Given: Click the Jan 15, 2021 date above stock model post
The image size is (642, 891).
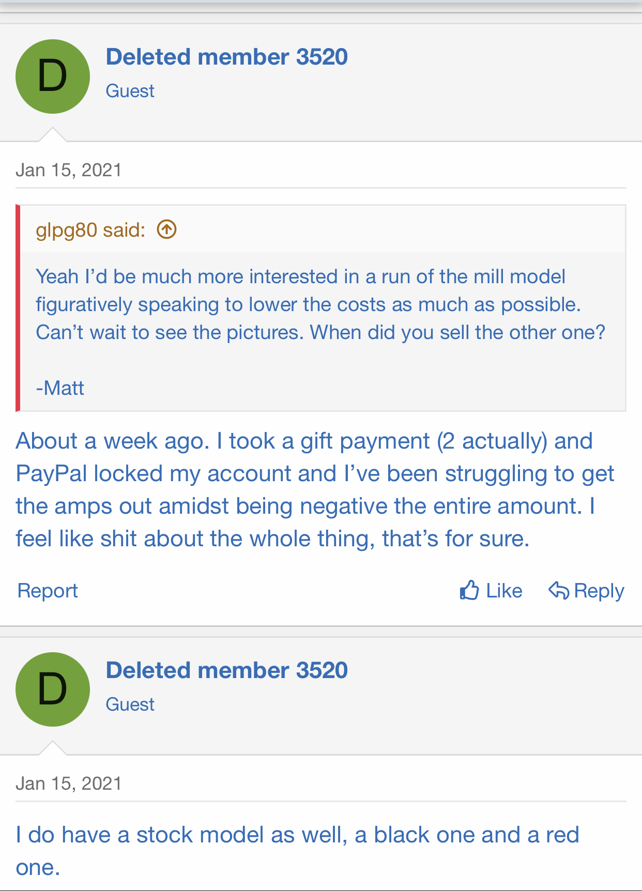Looking at the screenshot, I should [x=69, y=784].
